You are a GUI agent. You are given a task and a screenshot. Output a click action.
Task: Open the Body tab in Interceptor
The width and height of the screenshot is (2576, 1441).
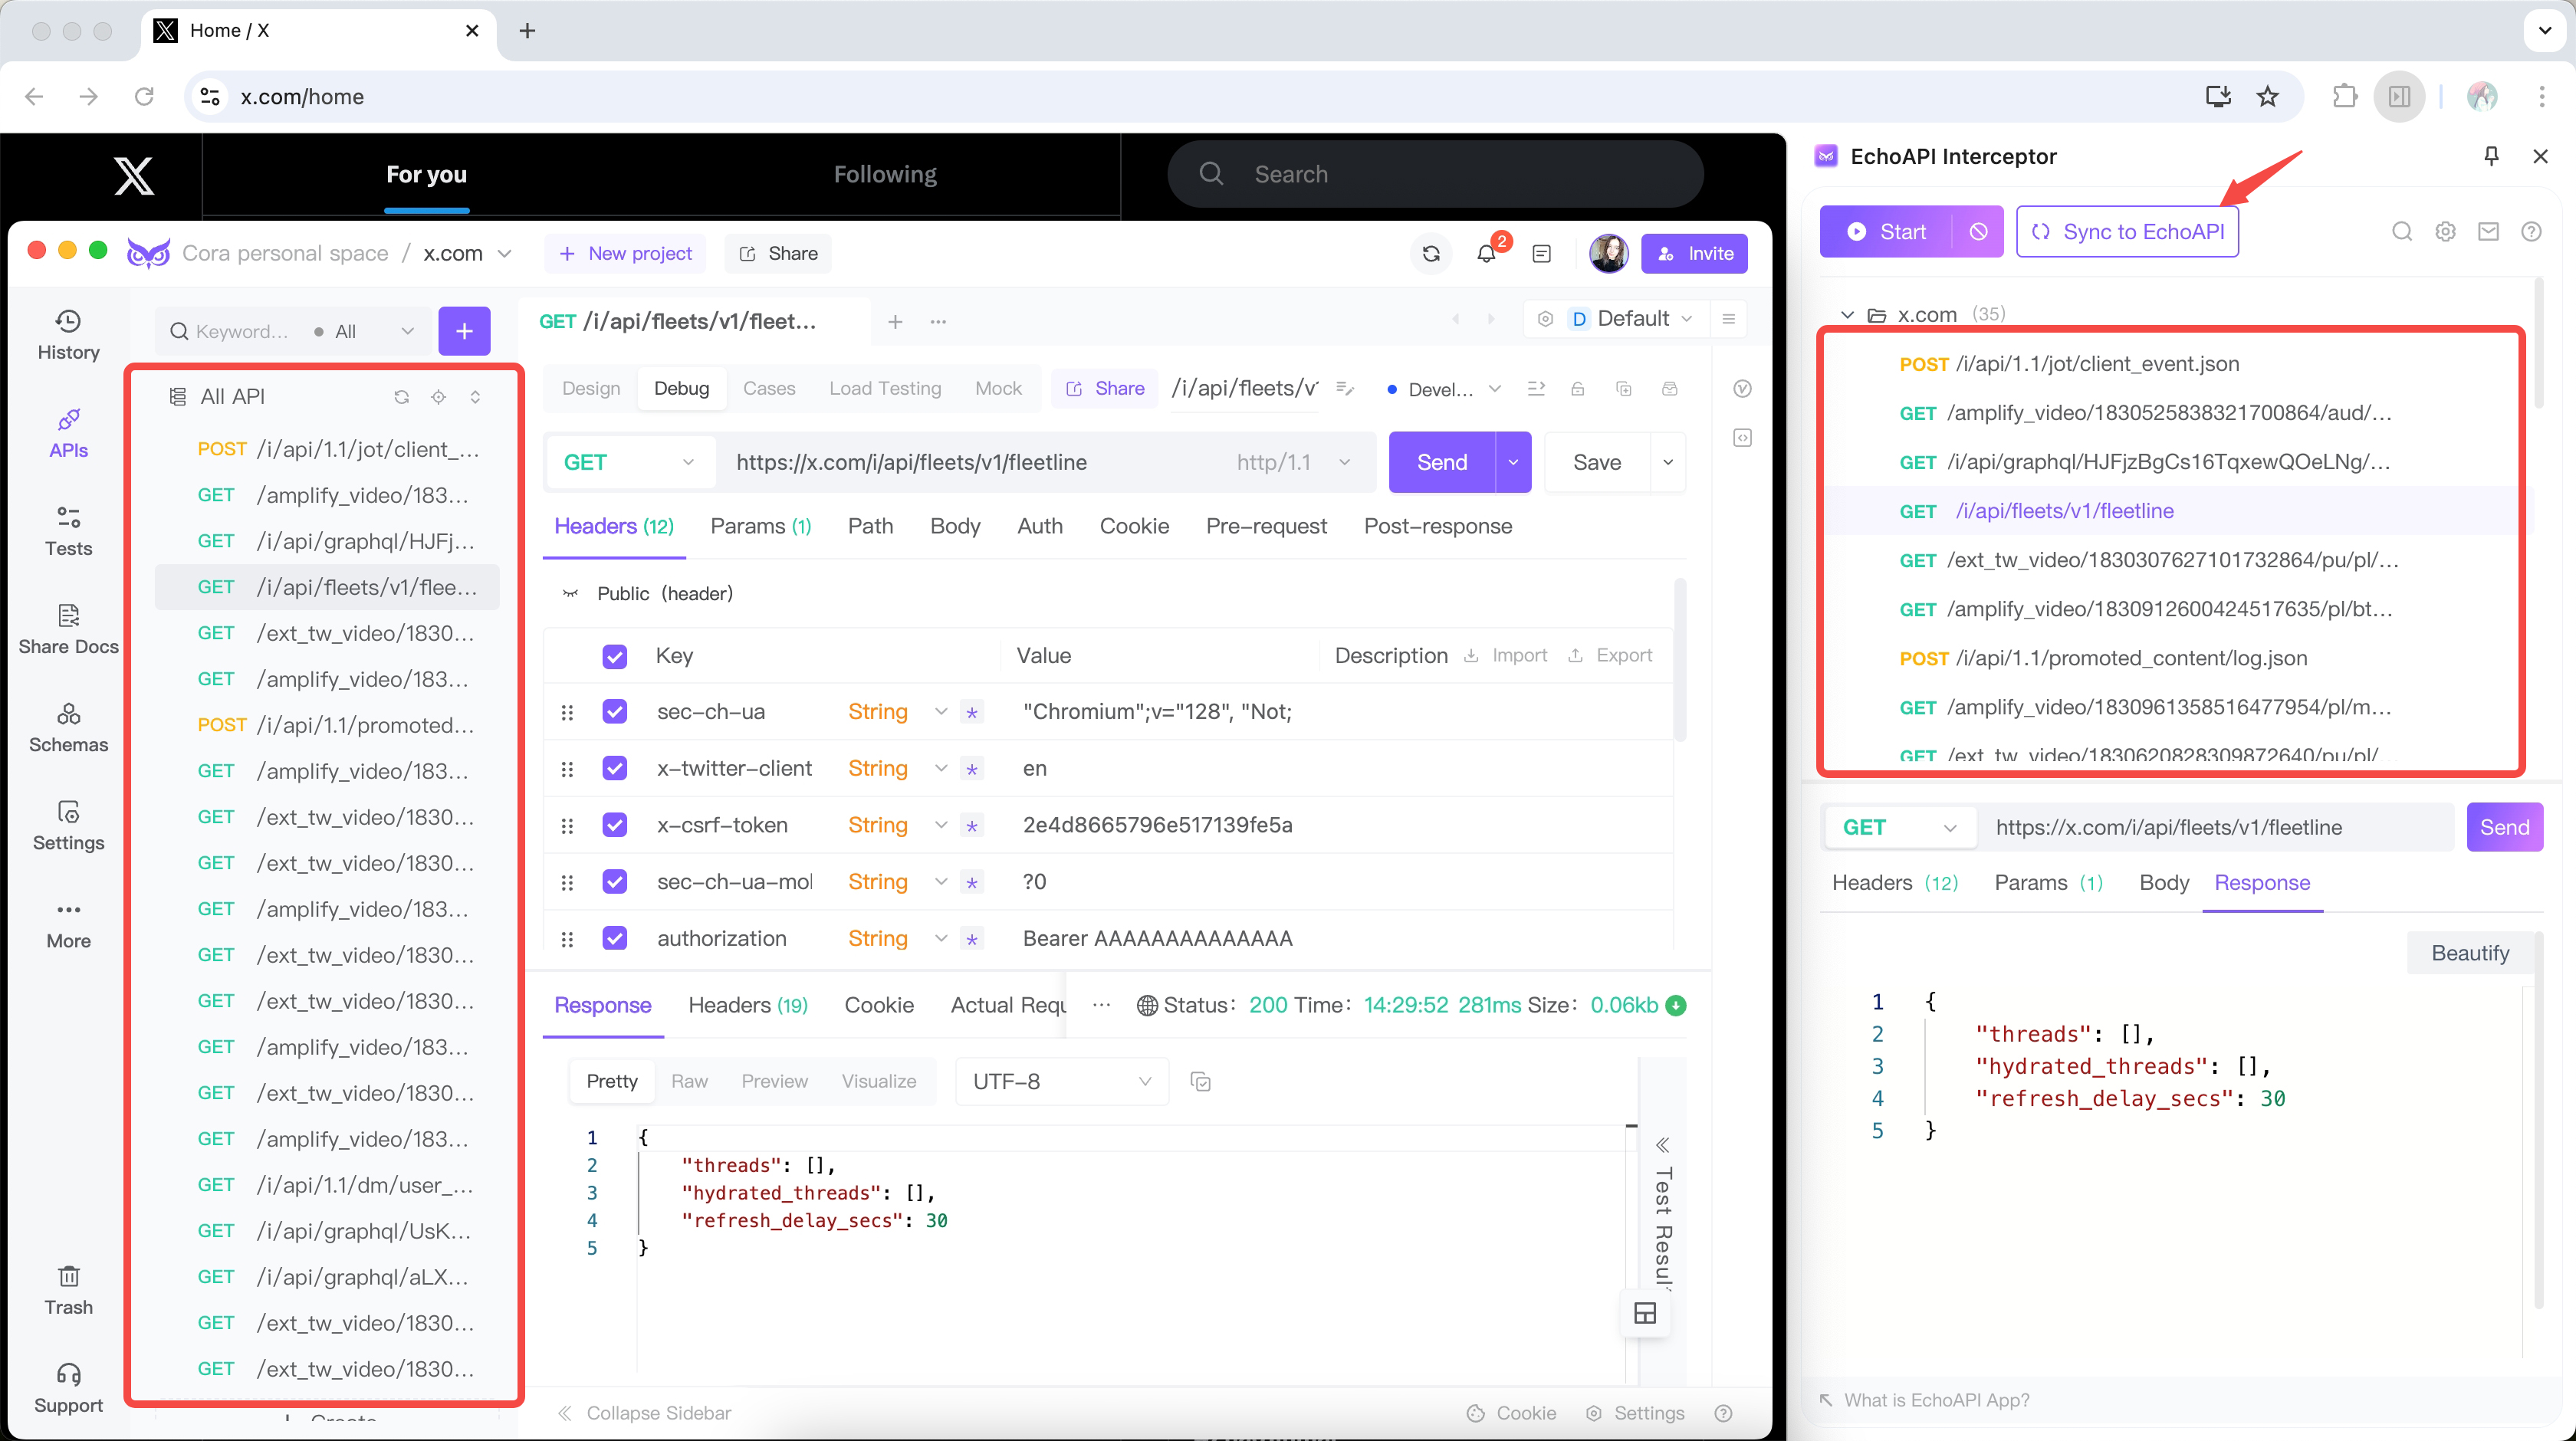click(2164, 883)
